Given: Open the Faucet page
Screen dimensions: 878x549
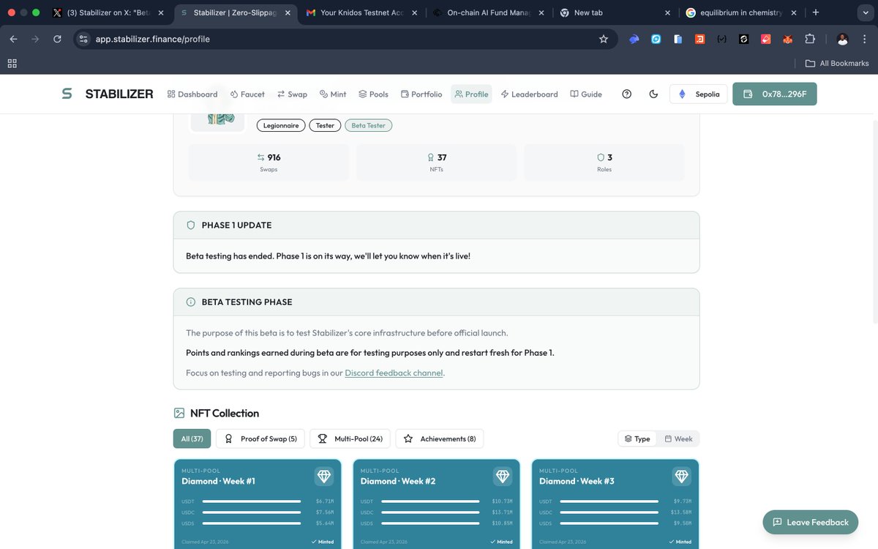Looking at the screenshot, I should 247,94.
